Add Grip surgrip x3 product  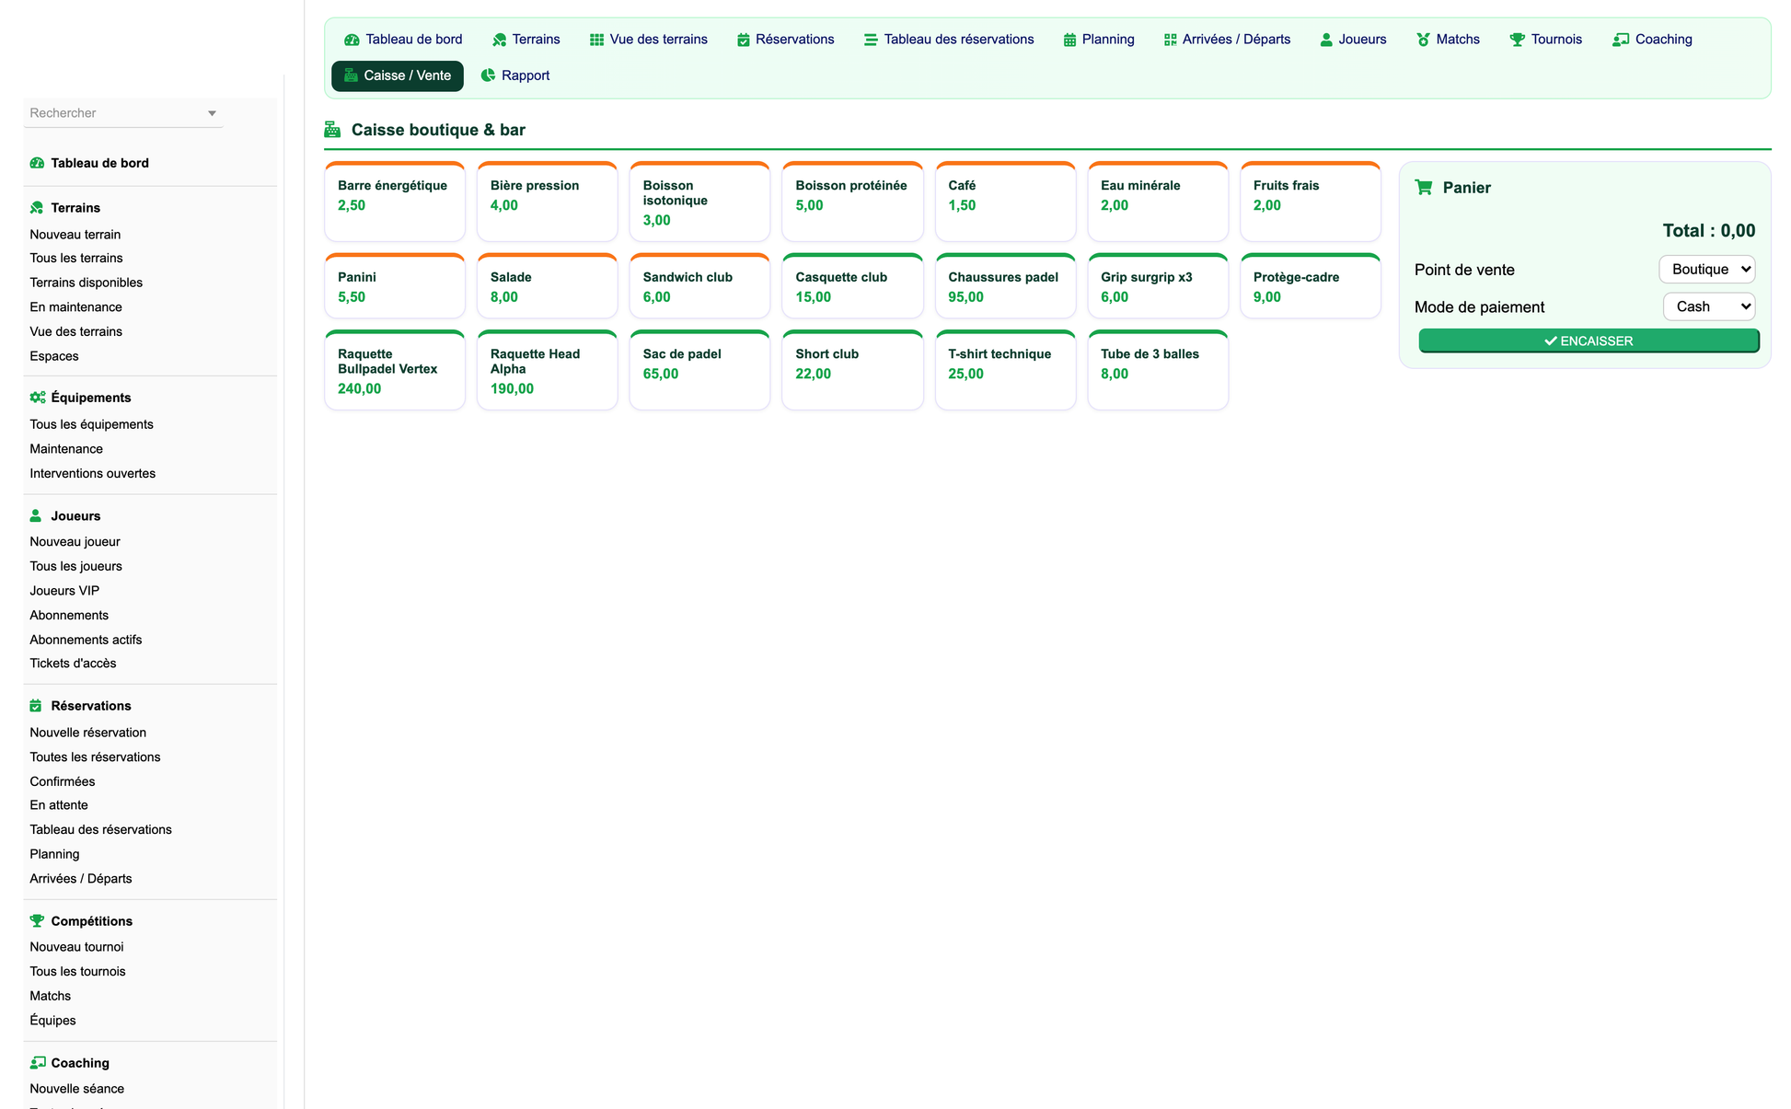[x=1158, y=286]
